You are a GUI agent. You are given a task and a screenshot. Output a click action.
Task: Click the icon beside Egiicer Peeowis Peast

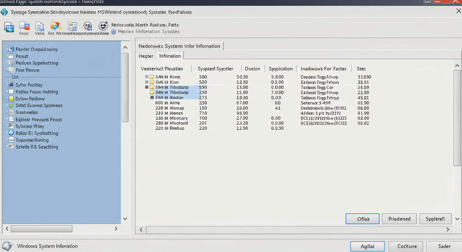point(11,119)
